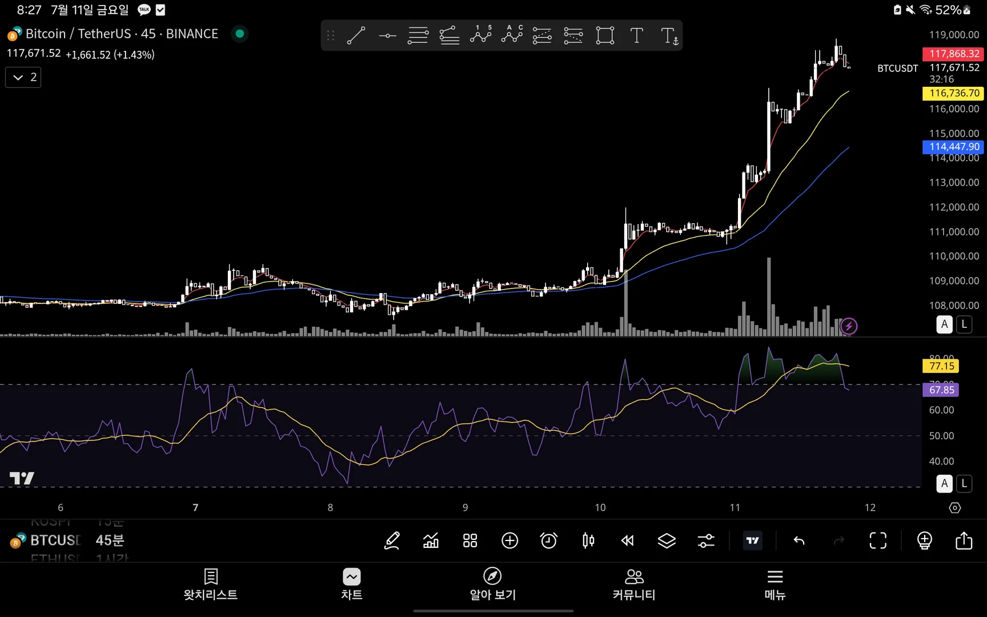
Task: Open the object tree layers icon
Action: pyautogui.click(x=667, y=540)
